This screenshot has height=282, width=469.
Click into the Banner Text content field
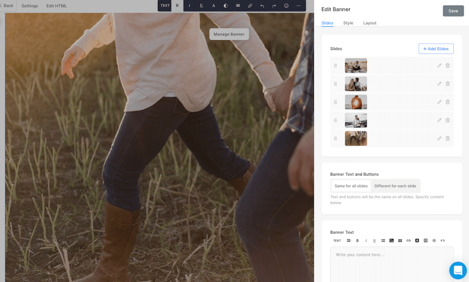click(392, 264)
